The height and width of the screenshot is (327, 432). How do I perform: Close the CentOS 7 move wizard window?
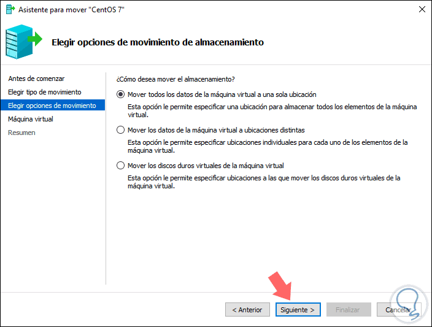[x=422, y=10]
